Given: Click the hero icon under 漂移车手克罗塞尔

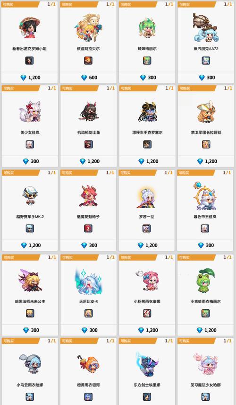Looking at the screenshot, I should 147,144.
